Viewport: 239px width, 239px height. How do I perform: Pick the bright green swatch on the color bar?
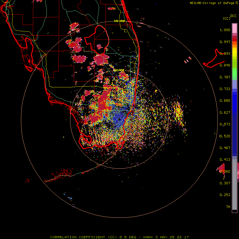[234, 72]
